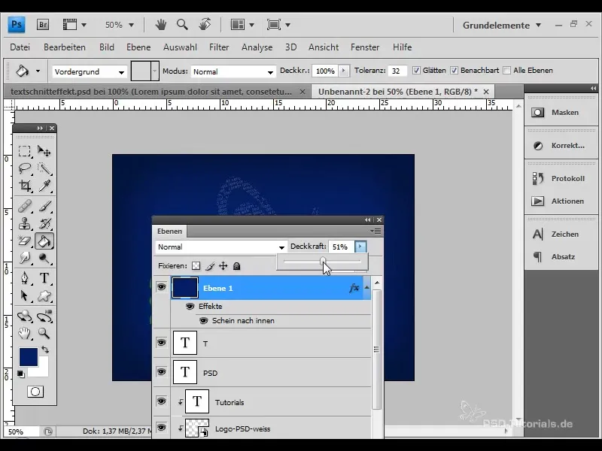Select the Magic Wand tool
The width and height of the screenshot is (602, 451).
(44, 168)
